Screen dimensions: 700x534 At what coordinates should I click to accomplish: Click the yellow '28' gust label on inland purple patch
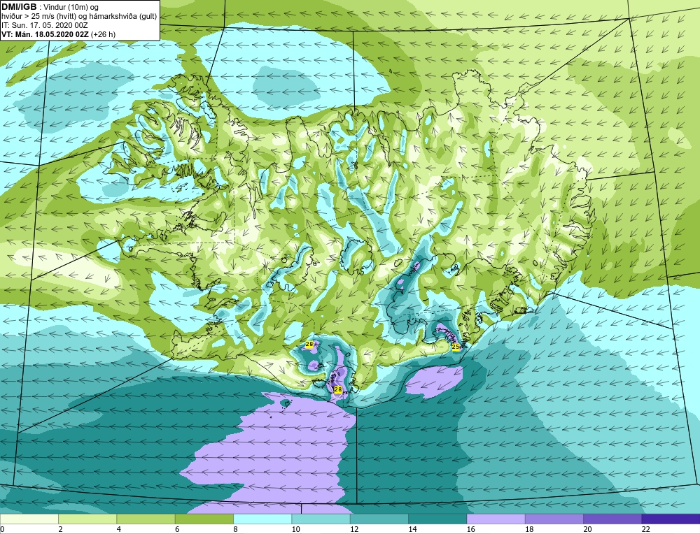[x=309, y=344]
